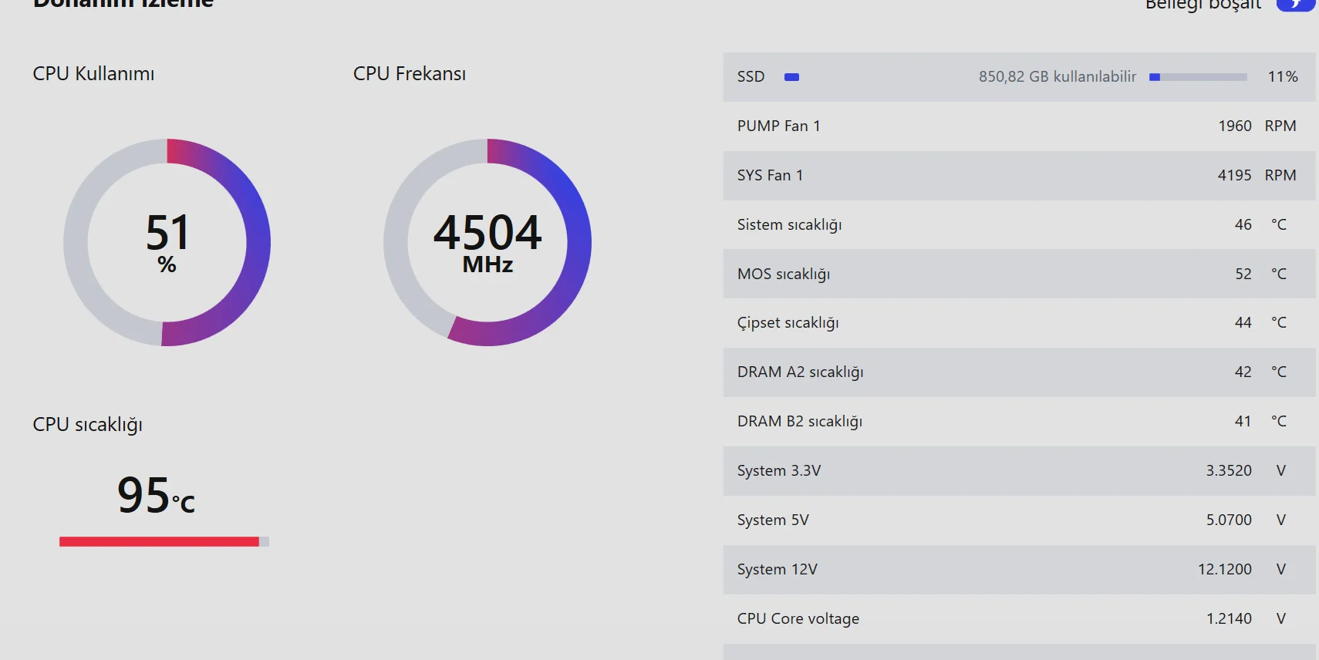Click the Sistem sıcaklığı row

pos(1018,225)
